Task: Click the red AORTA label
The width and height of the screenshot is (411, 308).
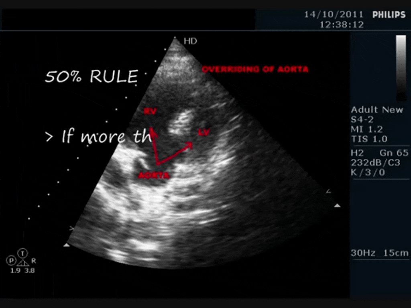Action: (154, 175)
